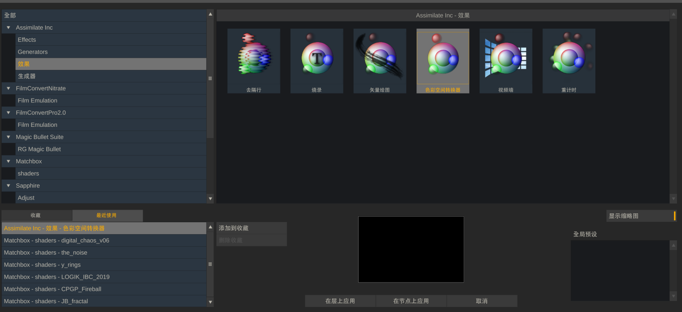Select Film Emulation under FilmConvertPro2.0
Screen dimensions: 682x312
click(x=111, y=125)
